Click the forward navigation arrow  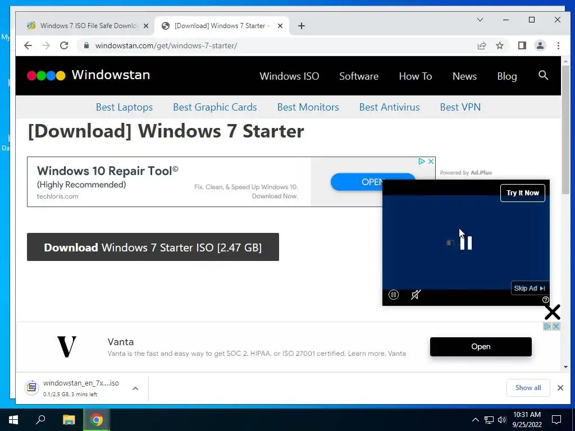[46, 45]
